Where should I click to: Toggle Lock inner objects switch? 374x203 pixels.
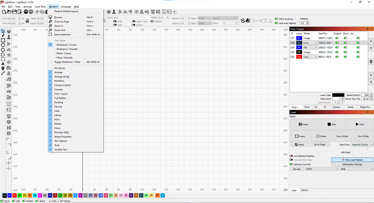[276, 23]
